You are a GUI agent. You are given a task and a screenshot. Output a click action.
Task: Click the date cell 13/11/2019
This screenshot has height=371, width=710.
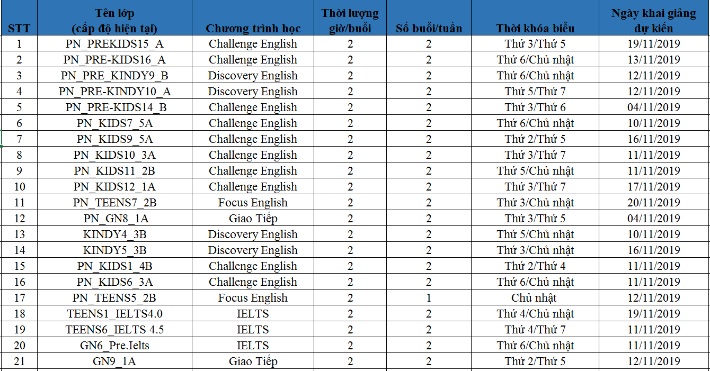tap(653, 60)
